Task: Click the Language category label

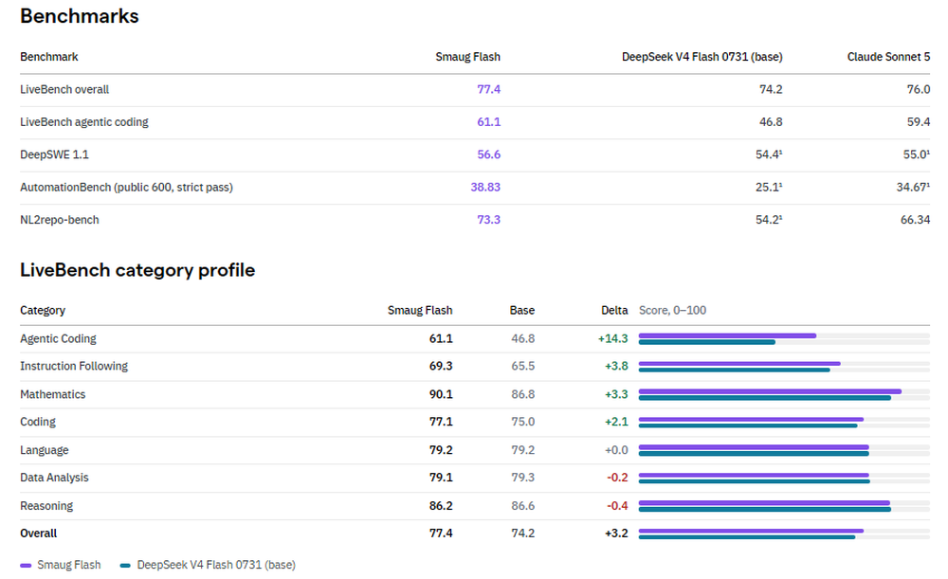Action: (x=45, y=450)
